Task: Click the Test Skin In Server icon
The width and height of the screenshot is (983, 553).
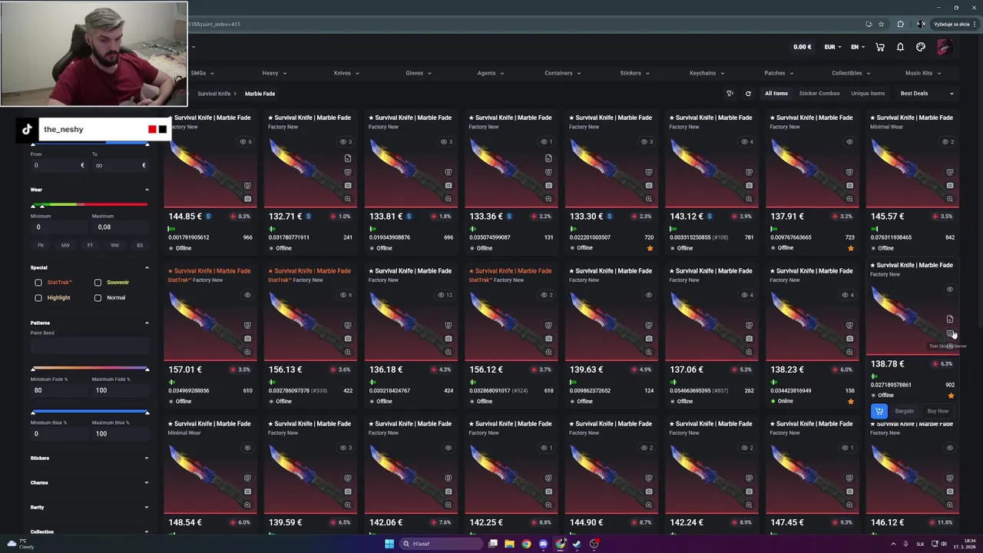Action: tap(950, 334)
